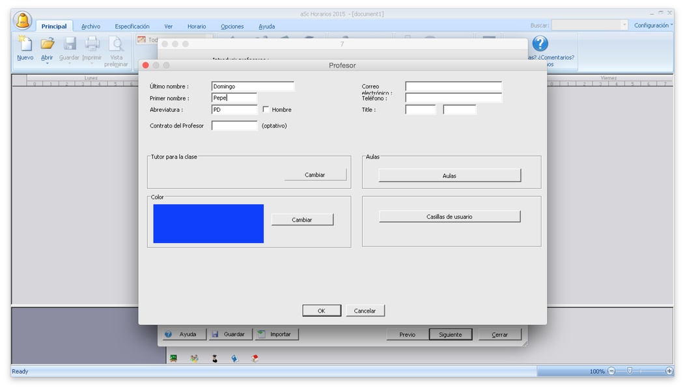685x390 pixels.
Task: Expand the Configuración dropdown menu
Action: pyautogui.click(x=653, y=25)
